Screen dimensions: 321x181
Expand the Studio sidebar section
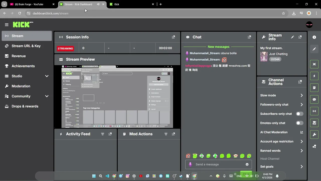pyautogui.click(x=47, y=76)
